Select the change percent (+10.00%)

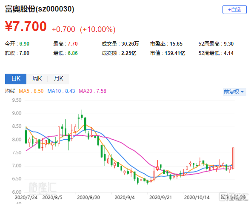point(98,29)
